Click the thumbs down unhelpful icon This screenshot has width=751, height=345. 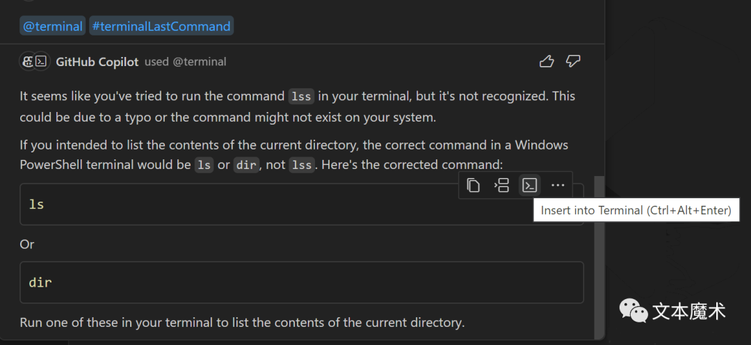(573, 61)
